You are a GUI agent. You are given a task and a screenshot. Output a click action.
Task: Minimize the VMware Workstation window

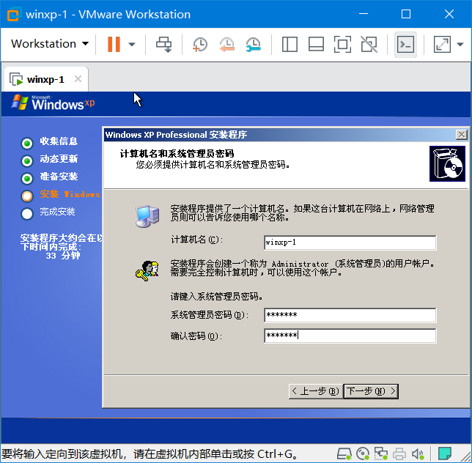pyautogui.click(x=364, y=14)
